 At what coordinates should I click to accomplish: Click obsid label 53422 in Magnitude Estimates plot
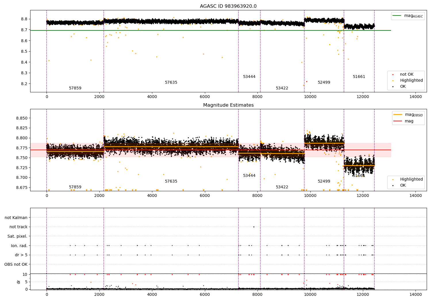[282, 187]
